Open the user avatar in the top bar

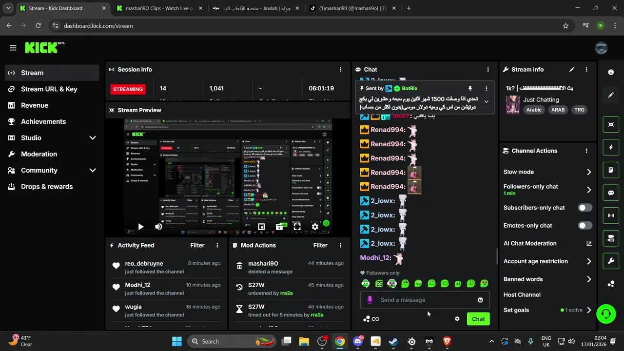pos(601,48)
